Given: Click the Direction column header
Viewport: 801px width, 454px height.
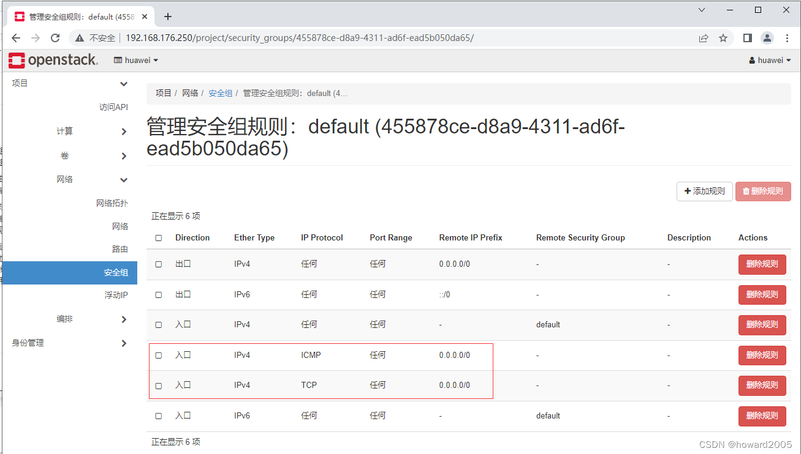Looking at the screenshot, I should tap(192, 237).
